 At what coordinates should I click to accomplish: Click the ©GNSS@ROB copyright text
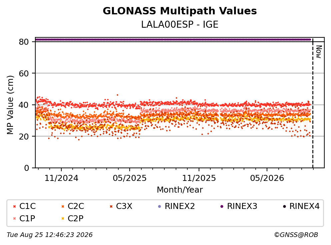pyautogui.click(x=296, y=235)
